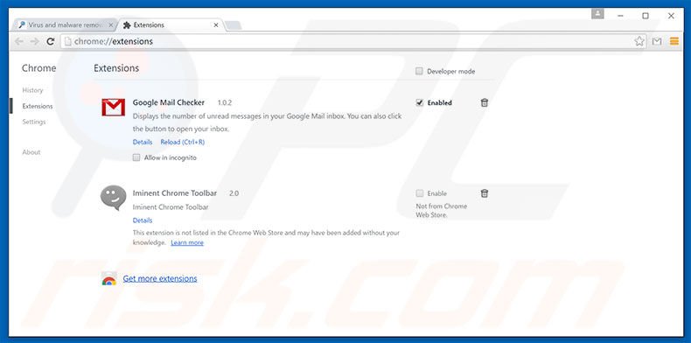The height and width of the screenshot is (343, 691).
Task: Switch to Virus and malware removal tab
Action: click(x=65, y=25)
